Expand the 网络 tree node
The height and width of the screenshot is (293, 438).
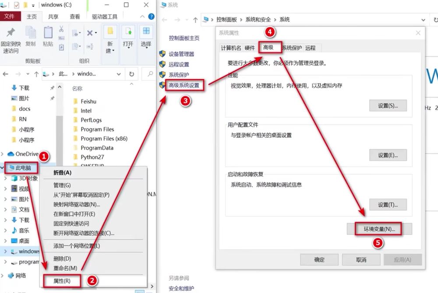tap(2, 276)
